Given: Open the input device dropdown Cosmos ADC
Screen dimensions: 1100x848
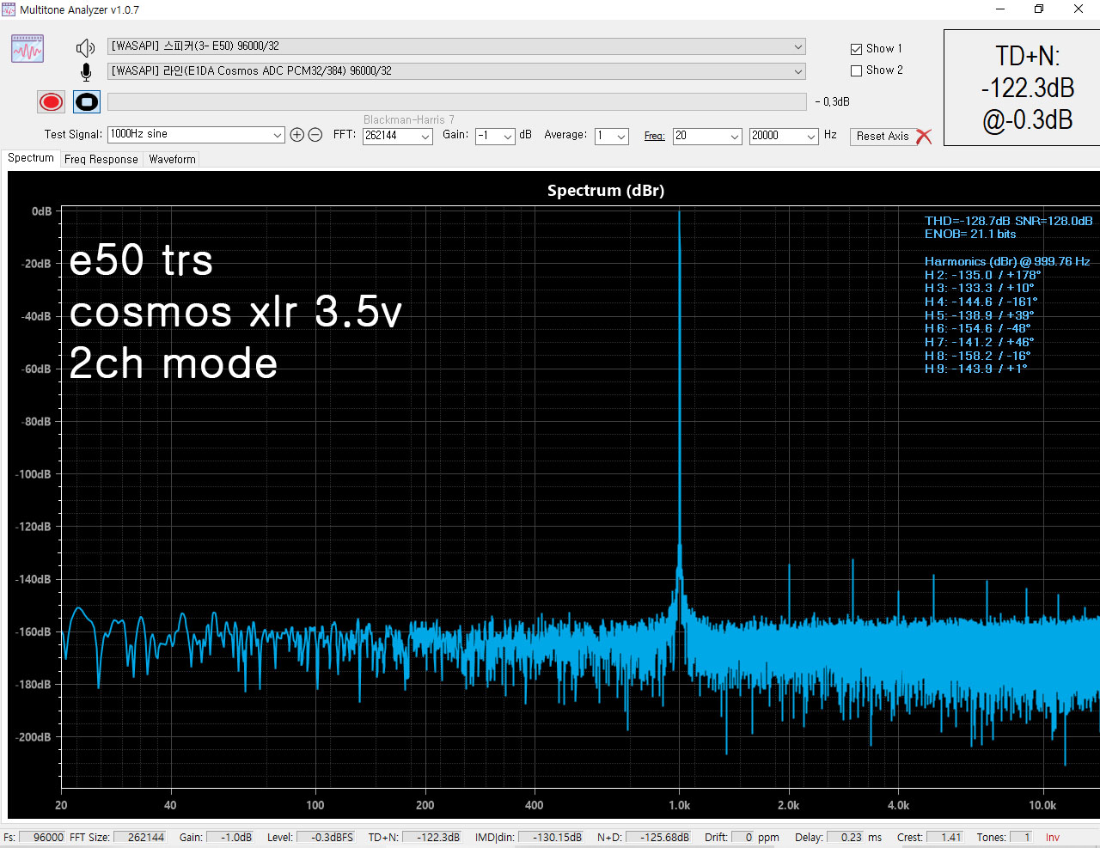Looking at the screenshot, I should [456, 71].
